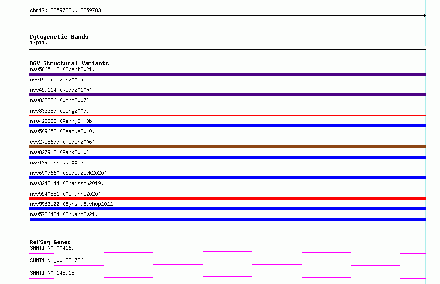Viewport: 440px width, 284px height.
Task: Click the magenta line for SHMT1|NM_004169
Action: pos(227,252)
